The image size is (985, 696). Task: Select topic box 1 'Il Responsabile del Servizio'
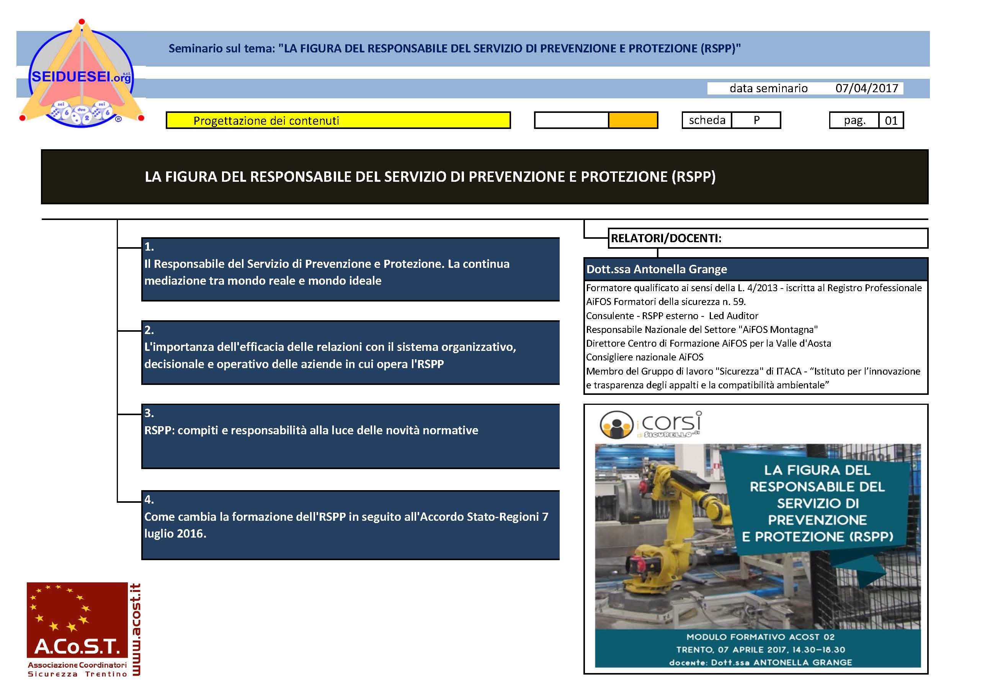tap(351, 269)
